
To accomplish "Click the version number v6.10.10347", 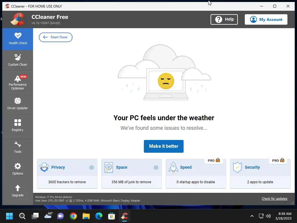I will coord(46,23).
